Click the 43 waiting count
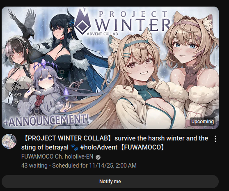Screen dimensions: 229x191 [x=34, y=166]
